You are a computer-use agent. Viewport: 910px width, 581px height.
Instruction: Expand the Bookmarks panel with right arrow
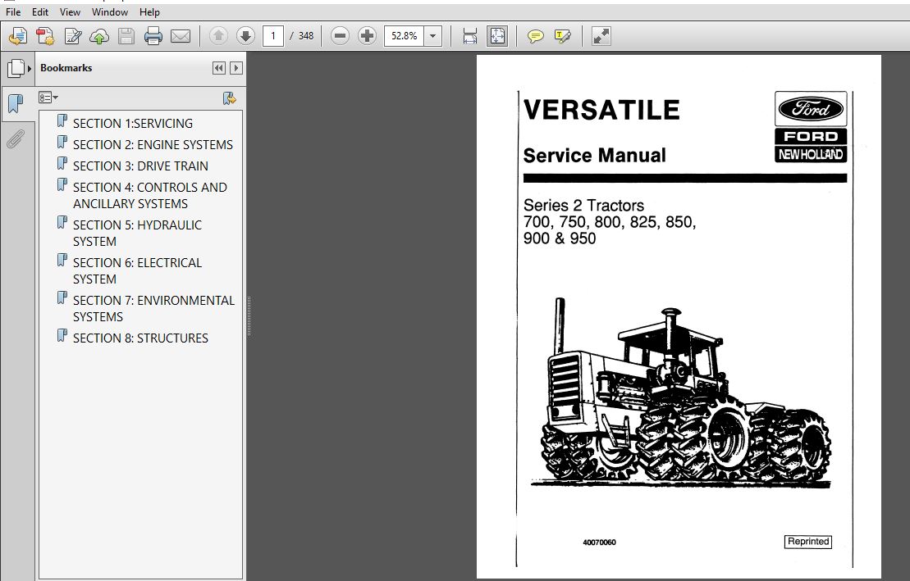236,68
